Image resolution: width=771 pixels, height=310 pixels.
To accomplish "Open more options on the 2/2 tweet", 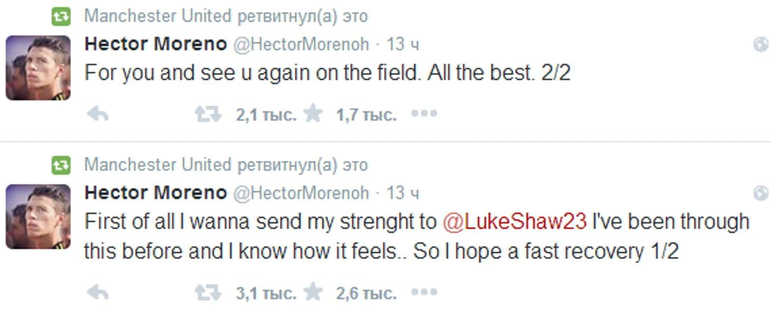I will pos(424,114).
